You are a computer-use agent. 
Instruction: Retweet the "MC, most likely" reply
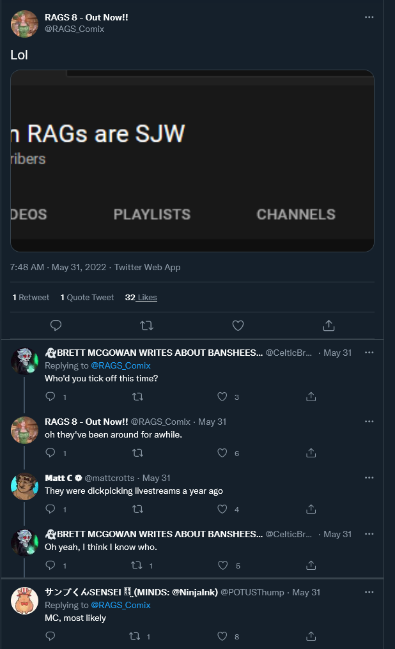tap(135, 636)
